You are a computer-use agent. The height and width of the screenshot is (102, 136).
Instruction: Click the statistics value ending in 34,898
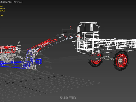click(x=2, y=11)
